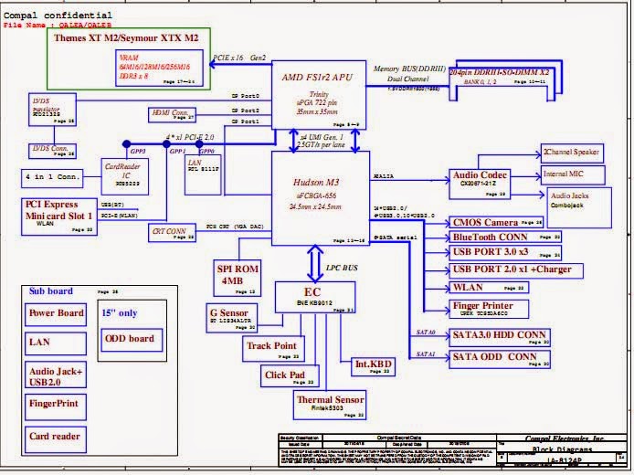Click the LVDS translator block

coord(53,110)
